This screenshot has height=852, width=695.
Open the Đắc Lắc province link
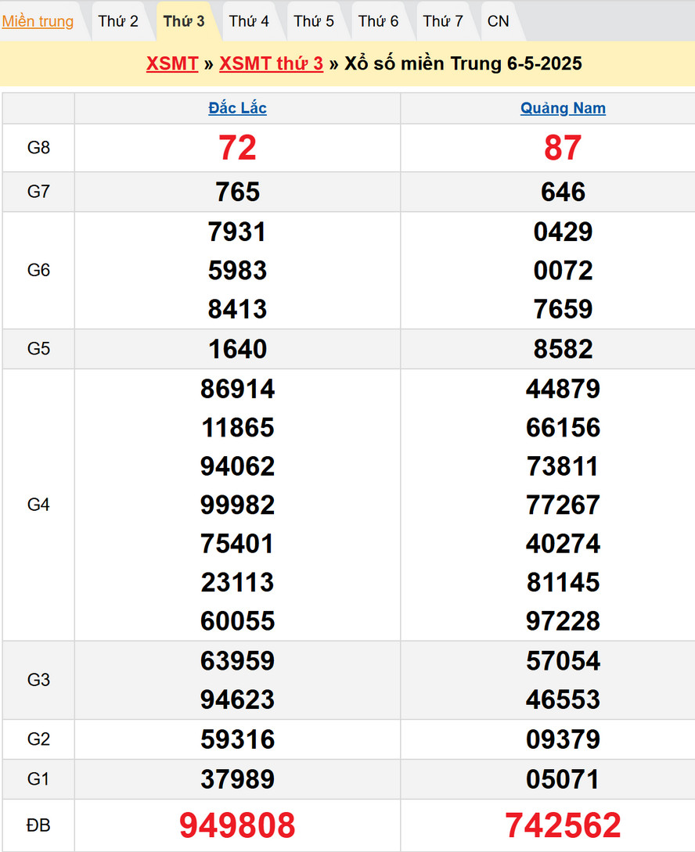click(x=237, y=108)
